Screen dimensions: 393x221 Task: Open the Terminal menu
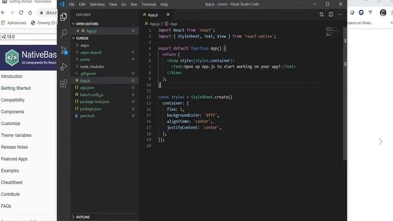(149, 4)
